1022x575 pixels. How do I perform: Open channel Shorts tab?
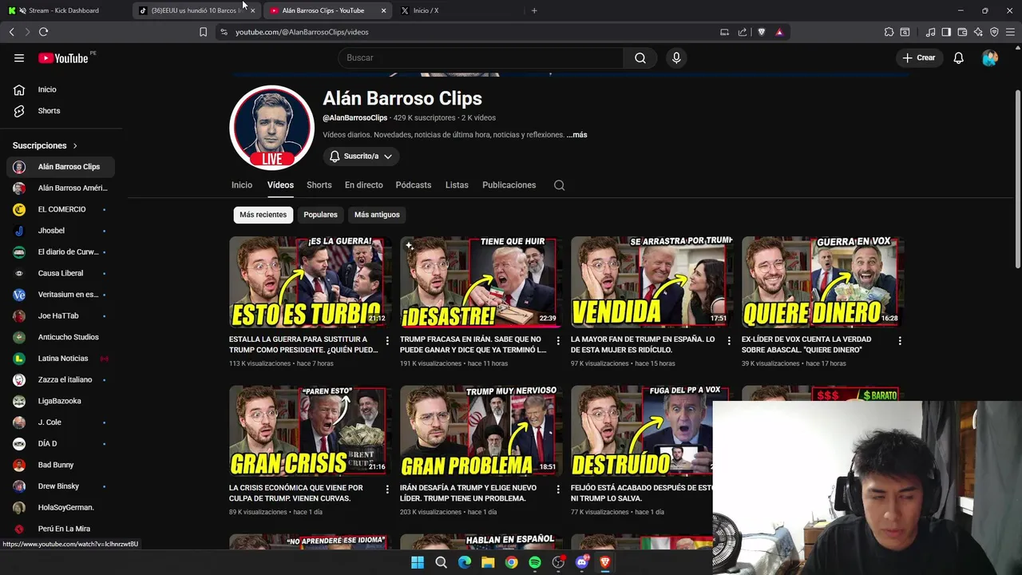319,185
